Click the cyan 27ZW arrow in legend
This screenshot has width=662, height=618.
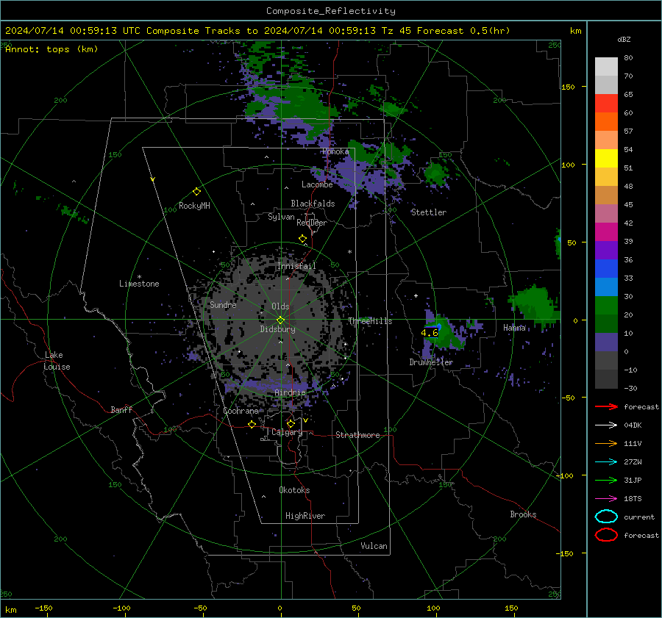606,462
